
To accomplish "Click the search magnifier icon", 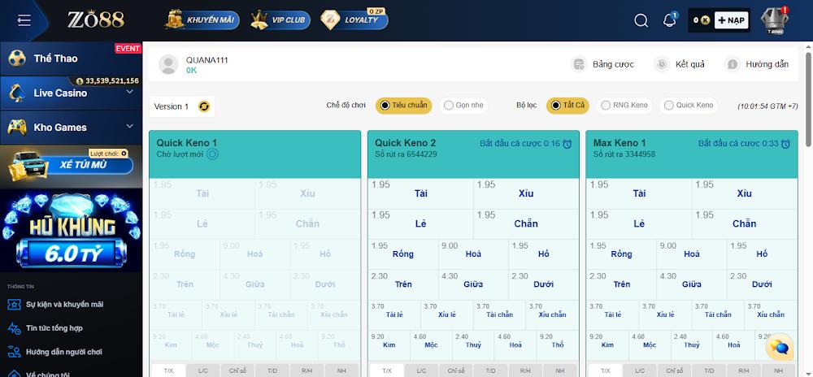I will pos(641,21).
